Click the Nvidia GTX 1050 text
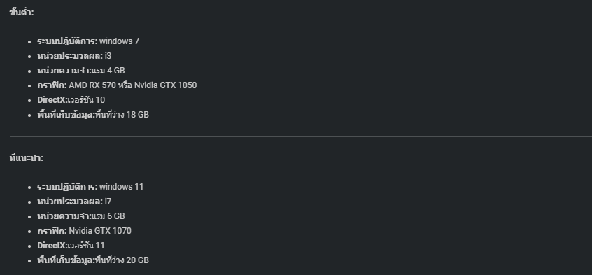The image size is (592, 275). click(x=165, y=85)
